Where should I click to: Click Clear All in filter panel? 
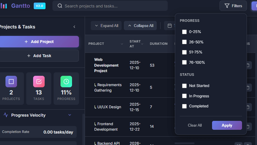195,125
